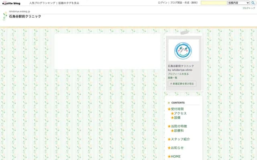Open 画像一覧 link

point(172,78)
